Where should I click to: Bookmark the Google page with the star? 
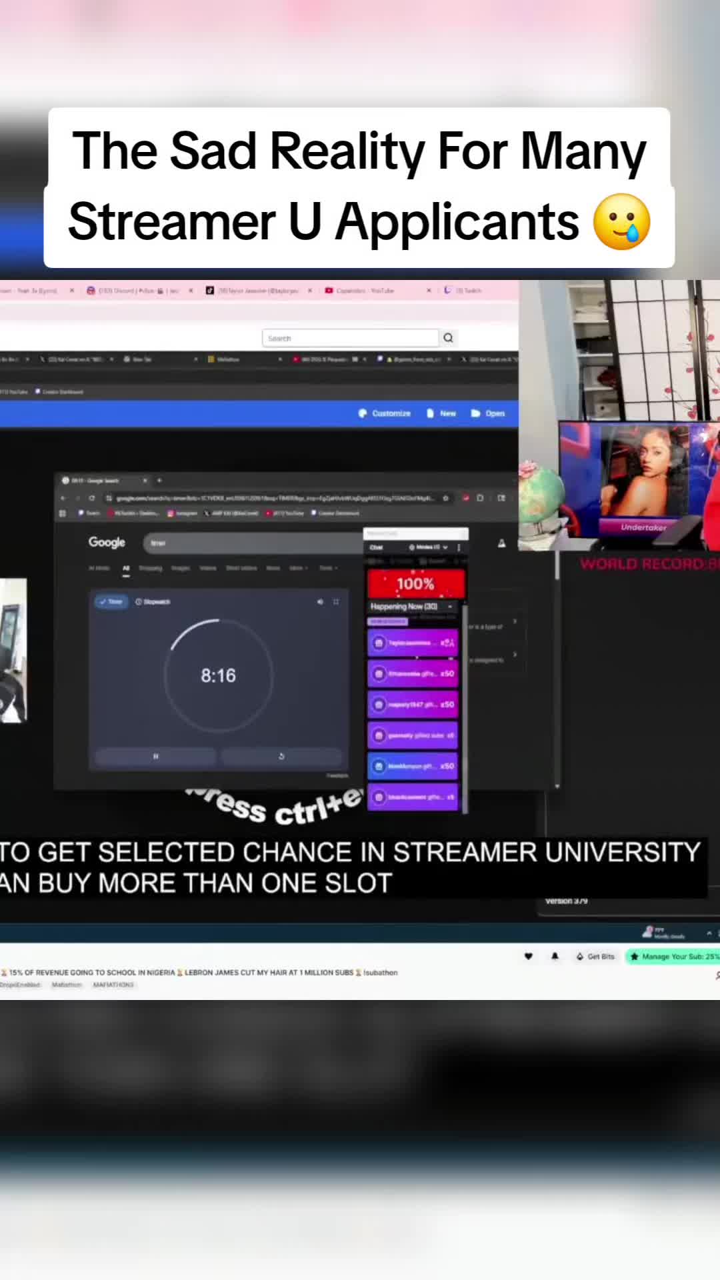pyautogui.click(x=445, y=498)
